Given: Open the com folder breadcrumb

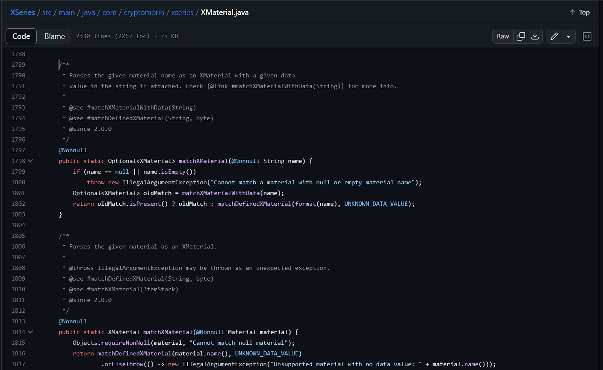Looking at the screenshot, I should coord(109,12).
